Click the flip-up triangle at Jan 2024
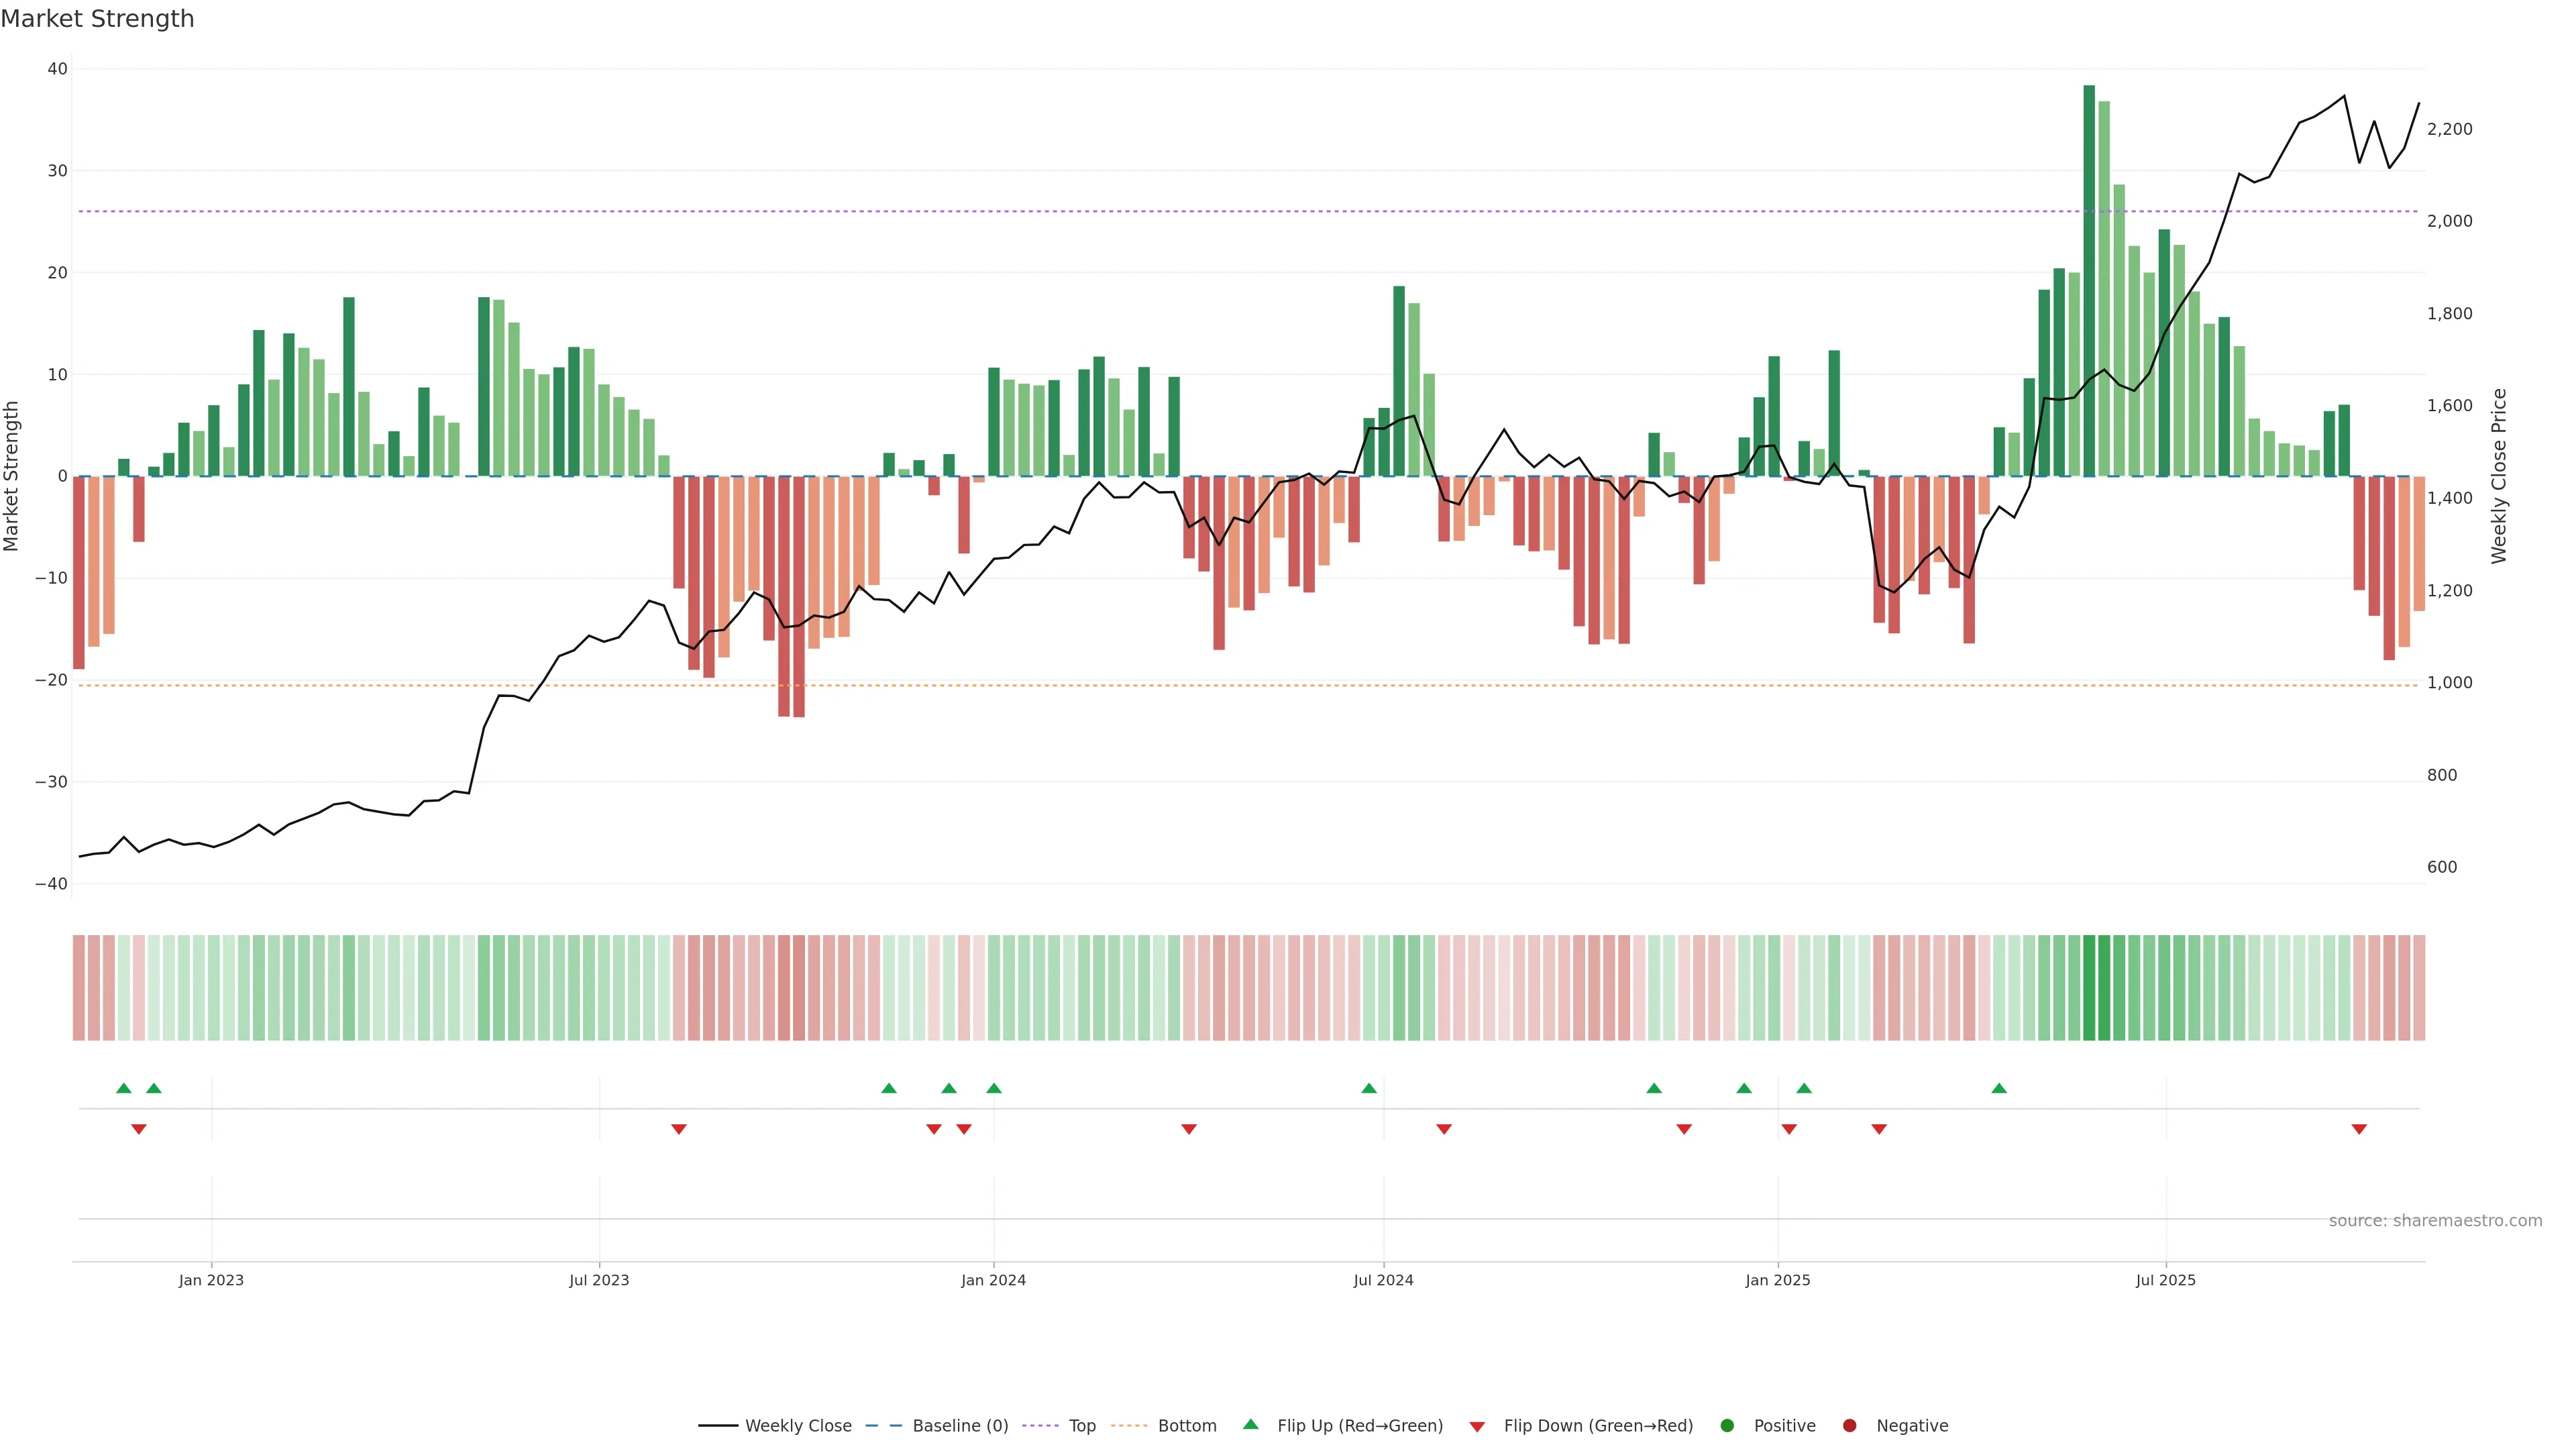Viewport: 2576px width, 1449px height. [994, 1088]
